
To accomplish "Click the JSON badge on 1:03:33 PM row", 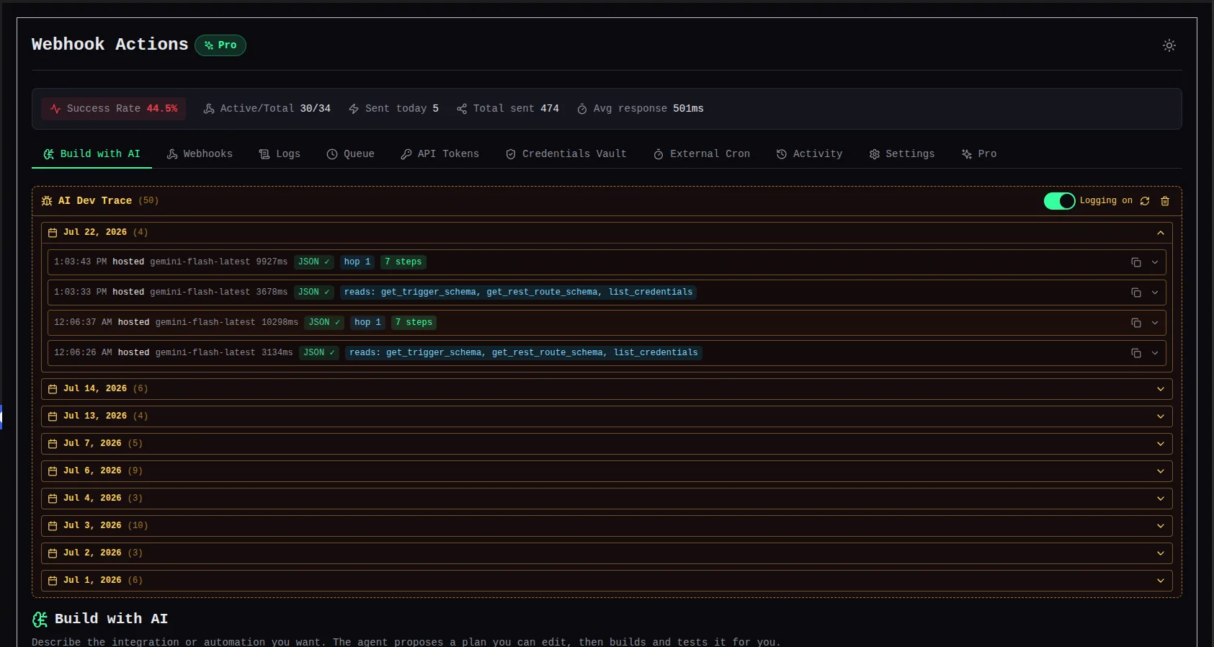I will (313, 293).
